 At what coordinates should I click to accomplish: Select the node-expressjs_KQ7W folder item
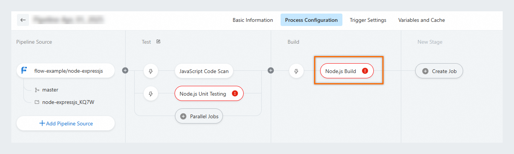point(68,102)
